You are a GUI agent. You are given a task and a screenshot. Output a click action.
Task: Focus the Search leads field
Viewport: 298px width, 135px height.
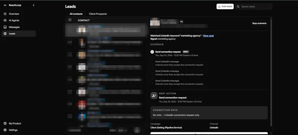click(254, 6)
